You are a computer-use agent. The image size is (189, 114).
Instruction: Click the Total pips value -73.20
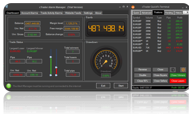(73, 75)
